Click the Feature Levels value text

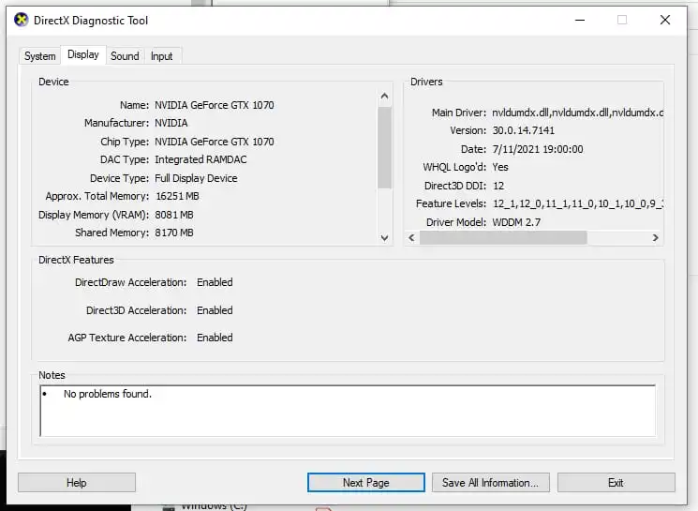tap(578, 203)
